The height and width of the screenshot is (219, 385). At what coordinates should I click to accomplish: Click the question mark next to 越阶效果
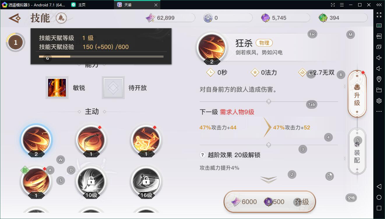(203, 155)
